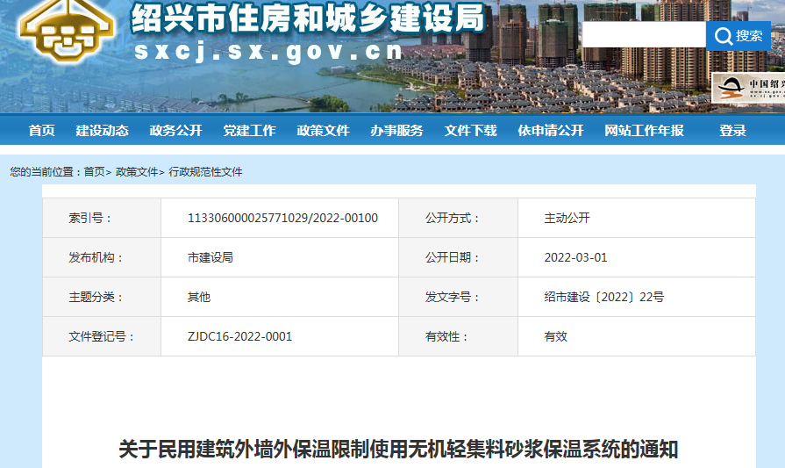Screen dimensions: 785x468
Task: Go to 建设动态 menu item
Action: 102,130
